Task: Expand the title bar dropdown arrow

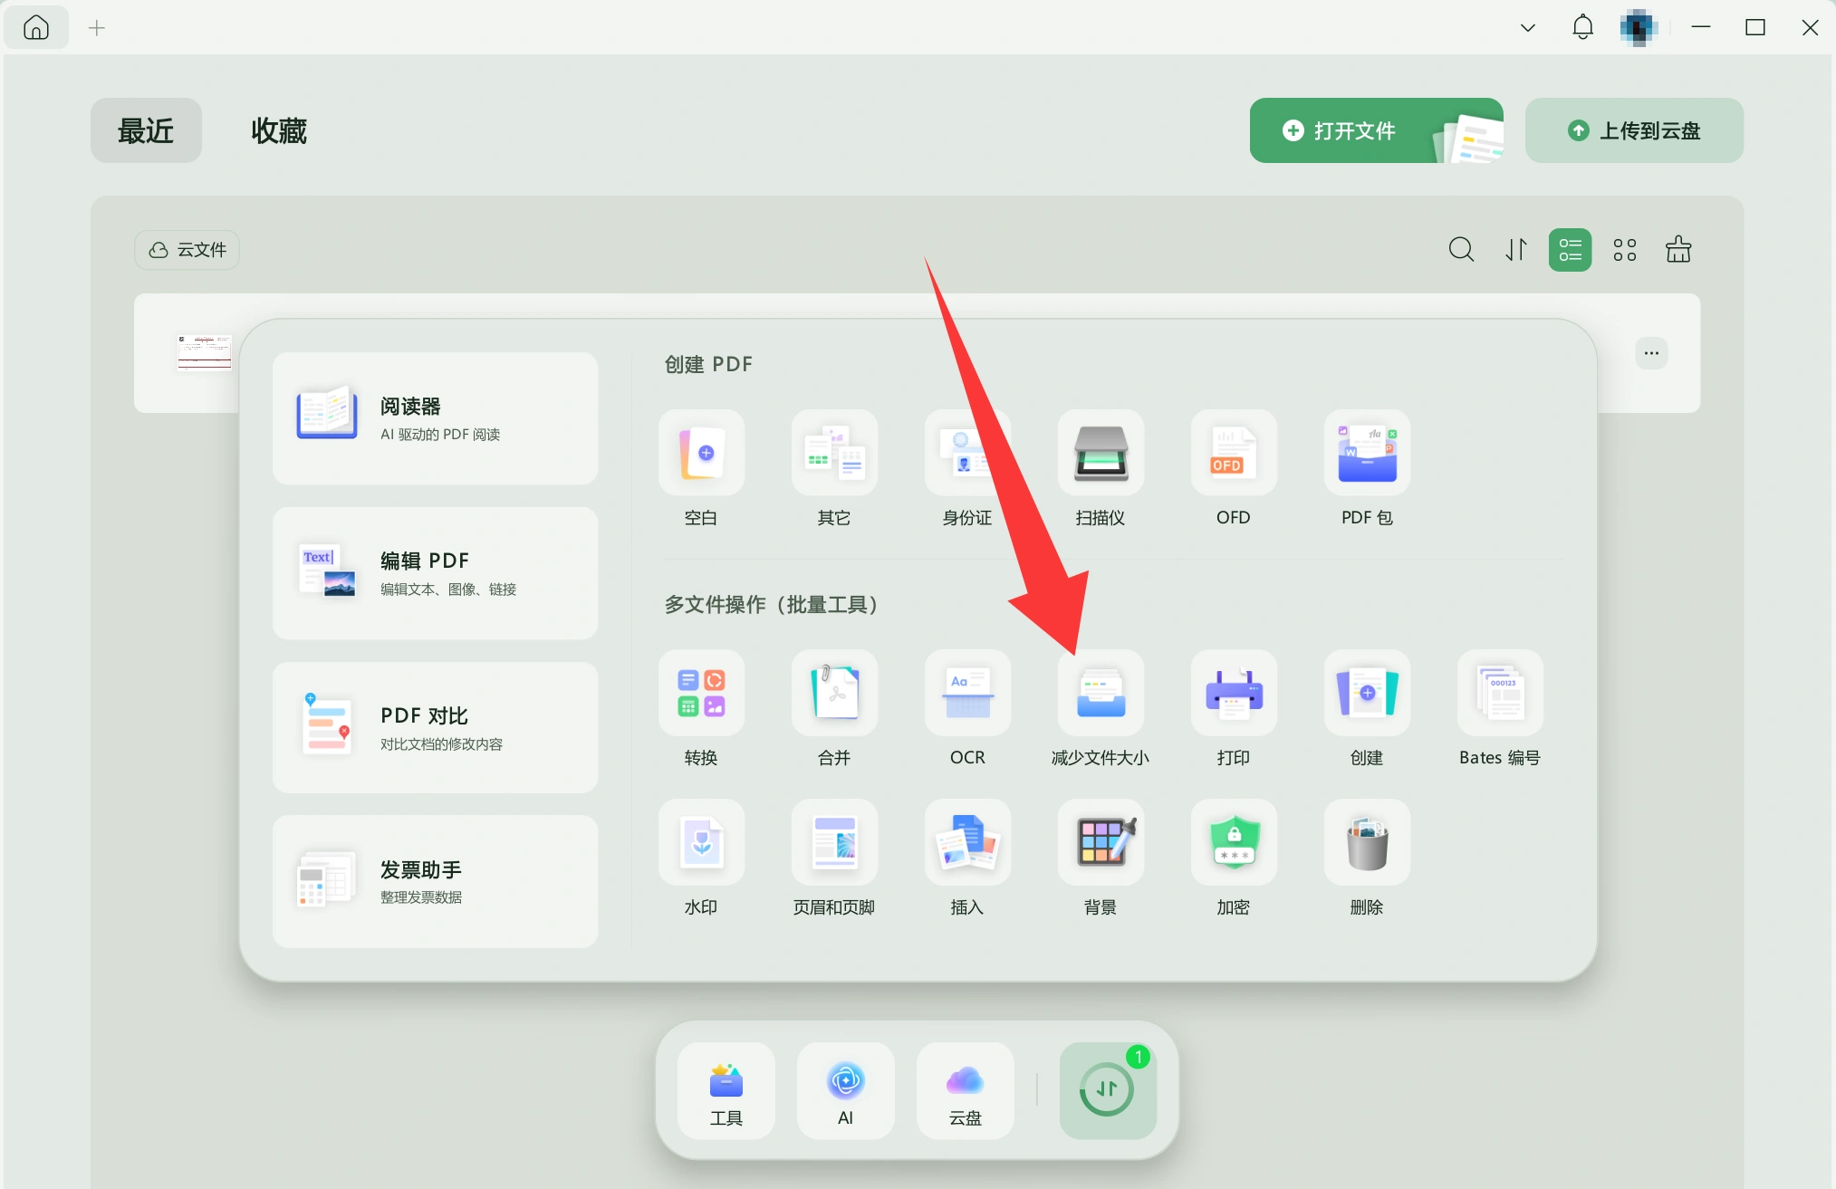Action: tap(1527, 28)
